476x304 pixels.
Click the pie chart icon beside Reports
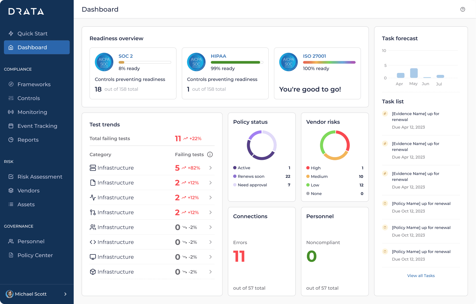pos(11,140)
